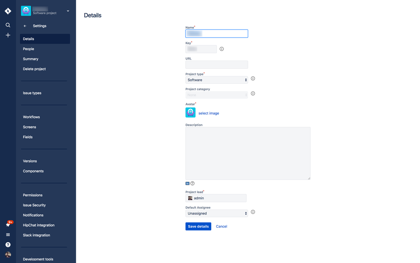
Task: Open the hamburger menu icon in sidebar
Action: click(x=8, y=234)
